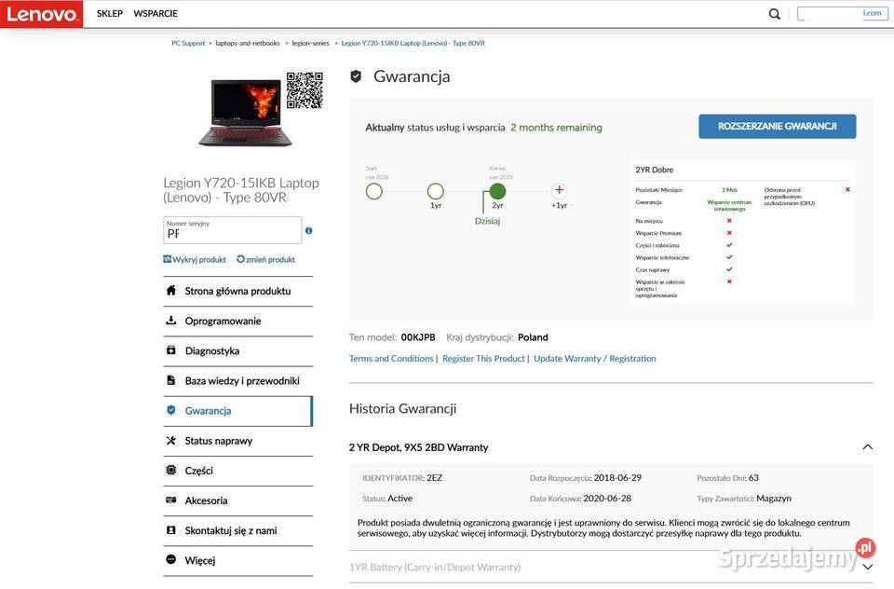This screenshot has height=589, width=894.
Task: Click the red plus +1yr extension icon
Action: click(560, 190)
